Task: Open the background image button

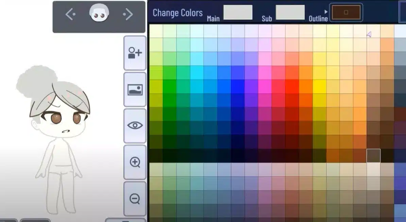Action: (x=135, y=90)
